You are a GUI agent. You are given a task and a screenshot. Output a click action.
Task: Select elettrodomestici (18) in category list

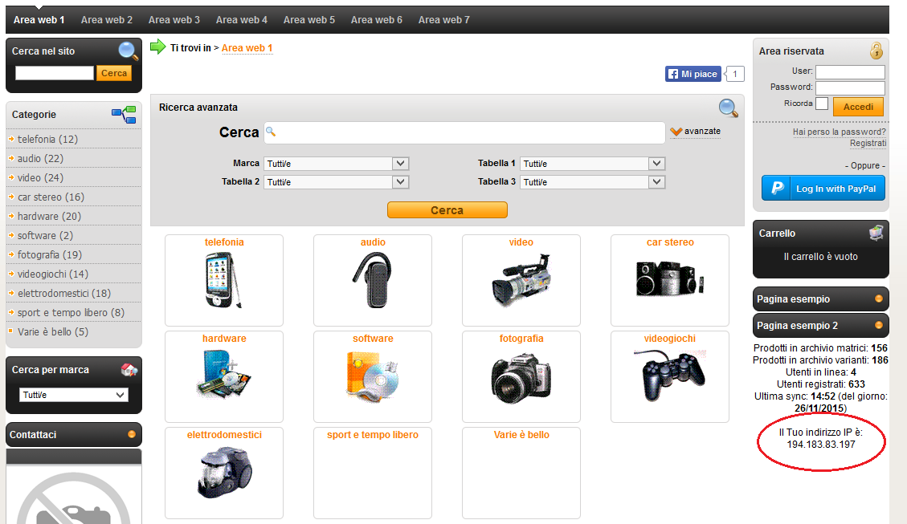coord(64,293)
